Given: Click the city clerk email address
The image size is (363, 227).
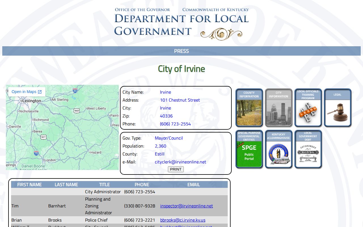Looking at the screenshot, I should click(x=180, y=162).
